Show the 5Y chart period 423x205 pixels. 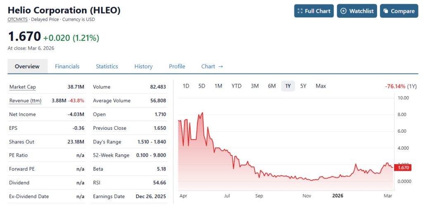(x=303, y=86)
